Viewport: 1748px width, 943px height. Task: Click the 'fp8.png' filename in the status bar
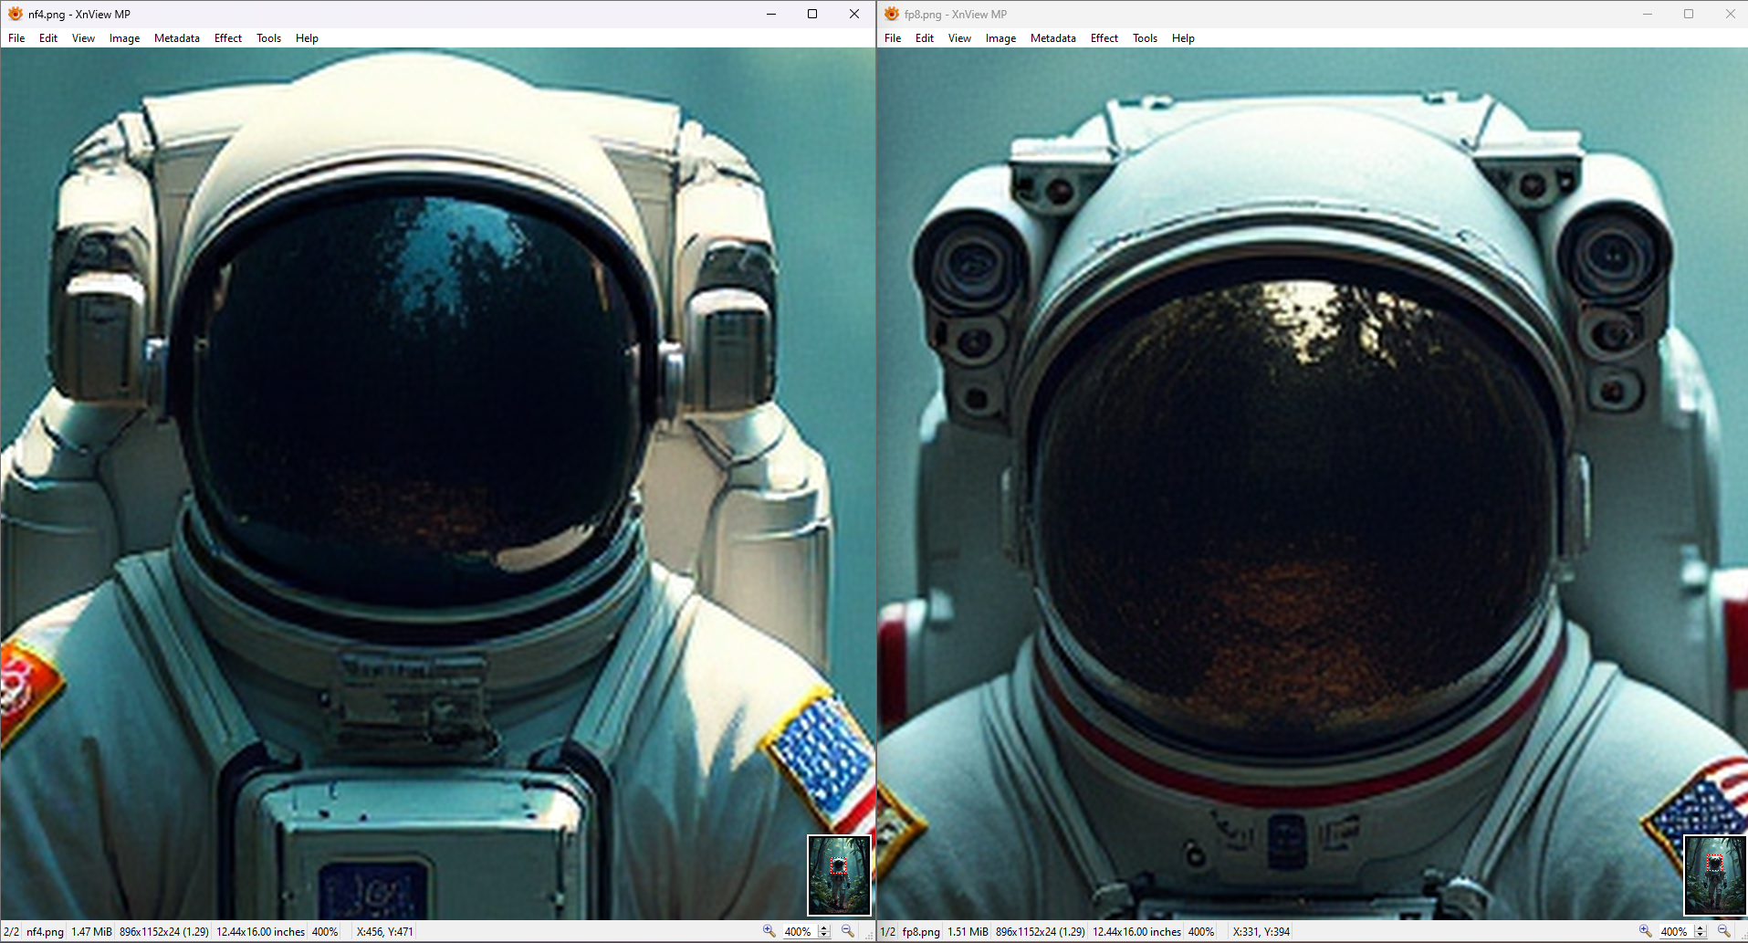921,932
